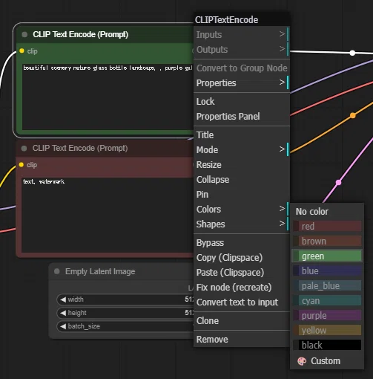Select the orange link midpoint dot

coord(353,115)
